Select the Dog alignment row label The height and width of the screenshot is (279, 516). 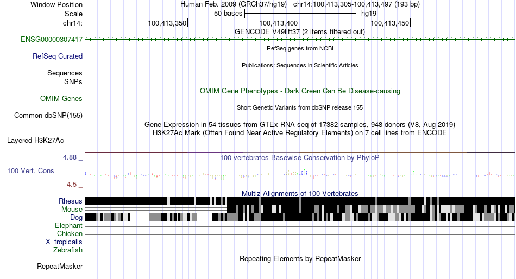(76, 218)
